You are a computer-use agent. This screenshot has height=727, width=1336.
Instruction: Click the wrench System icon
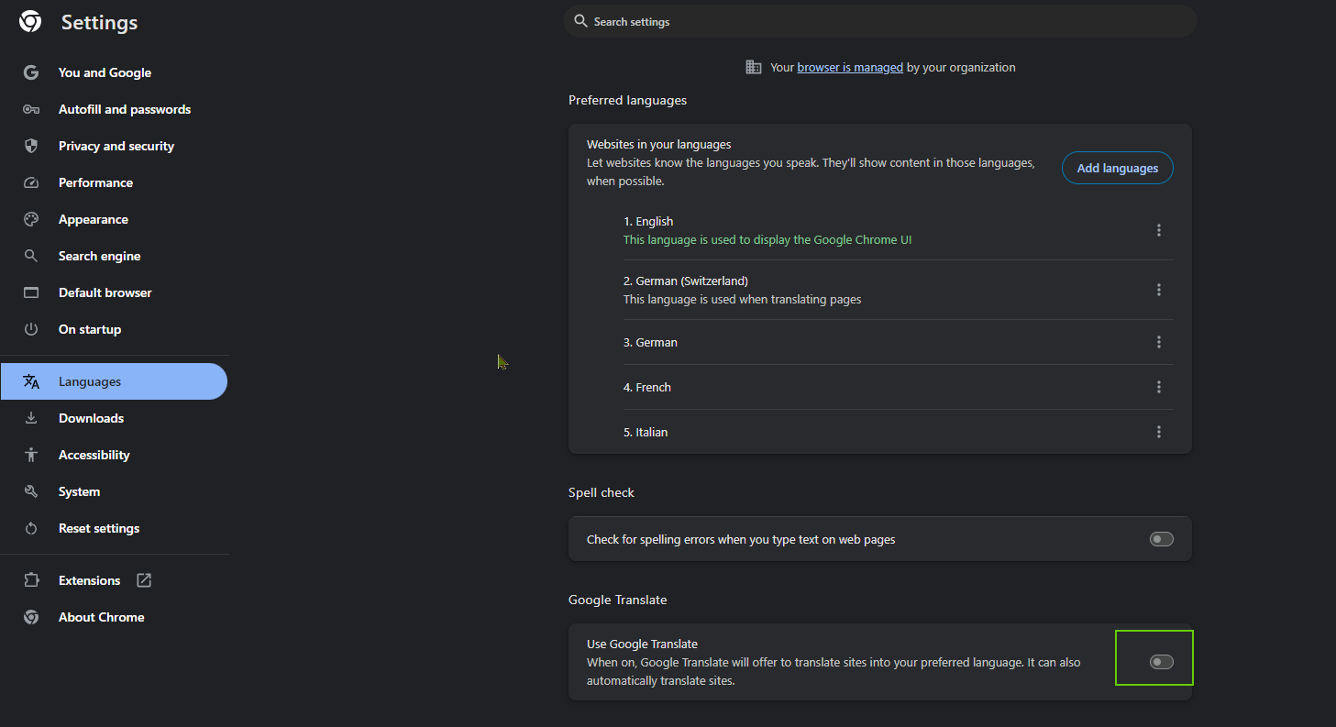click(x=31, y=491)
